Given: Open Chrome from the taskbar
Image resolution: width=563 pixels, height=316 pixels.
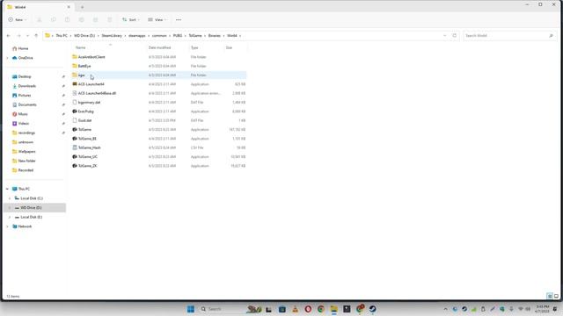Looking at the screenshot, I should (x=320, y=309).
